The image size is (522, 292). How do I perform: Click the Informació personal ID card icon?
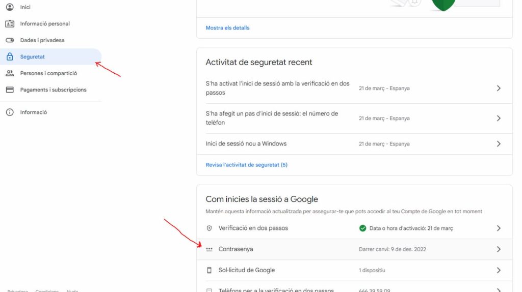[10, 24]
